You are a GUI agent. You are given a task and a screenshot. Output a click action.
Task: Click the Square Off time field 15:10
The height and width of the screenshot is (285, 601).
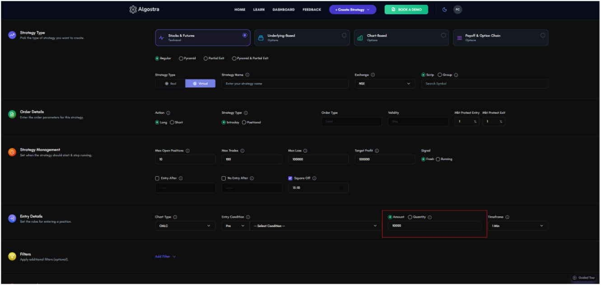click(318, 188)
